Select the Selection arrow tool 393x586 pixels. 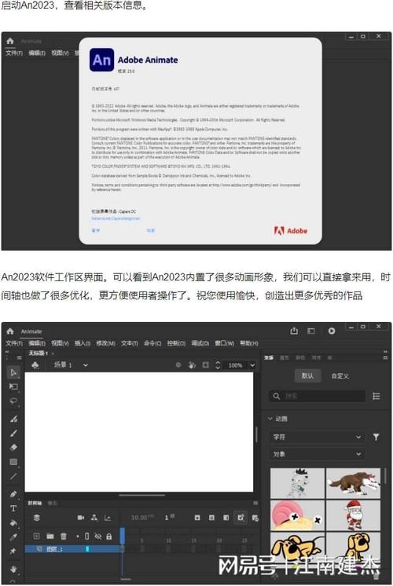tap(14, 372)
